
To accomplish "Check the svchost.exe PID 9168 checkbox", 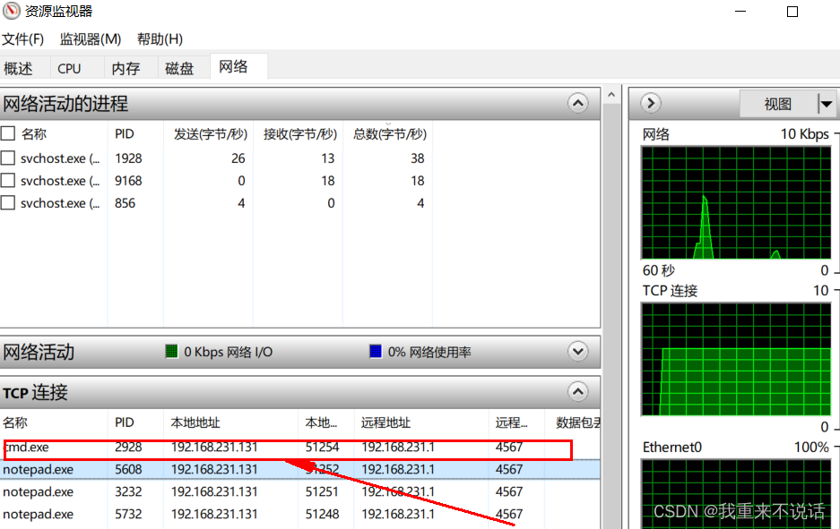I will (7, 180).
